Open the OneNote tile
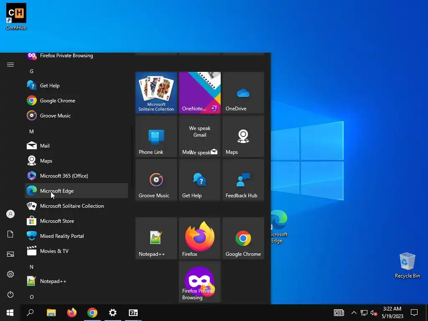This screenshot has width=428, height=321. (200, 93)
